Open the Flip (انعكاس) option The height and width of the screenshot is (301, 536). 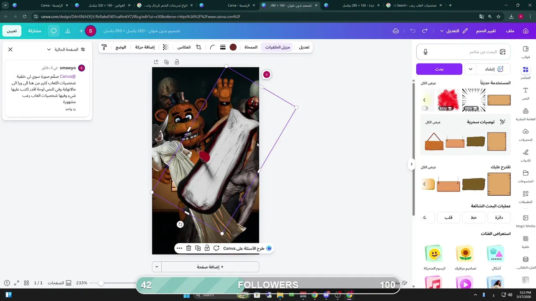184,47
